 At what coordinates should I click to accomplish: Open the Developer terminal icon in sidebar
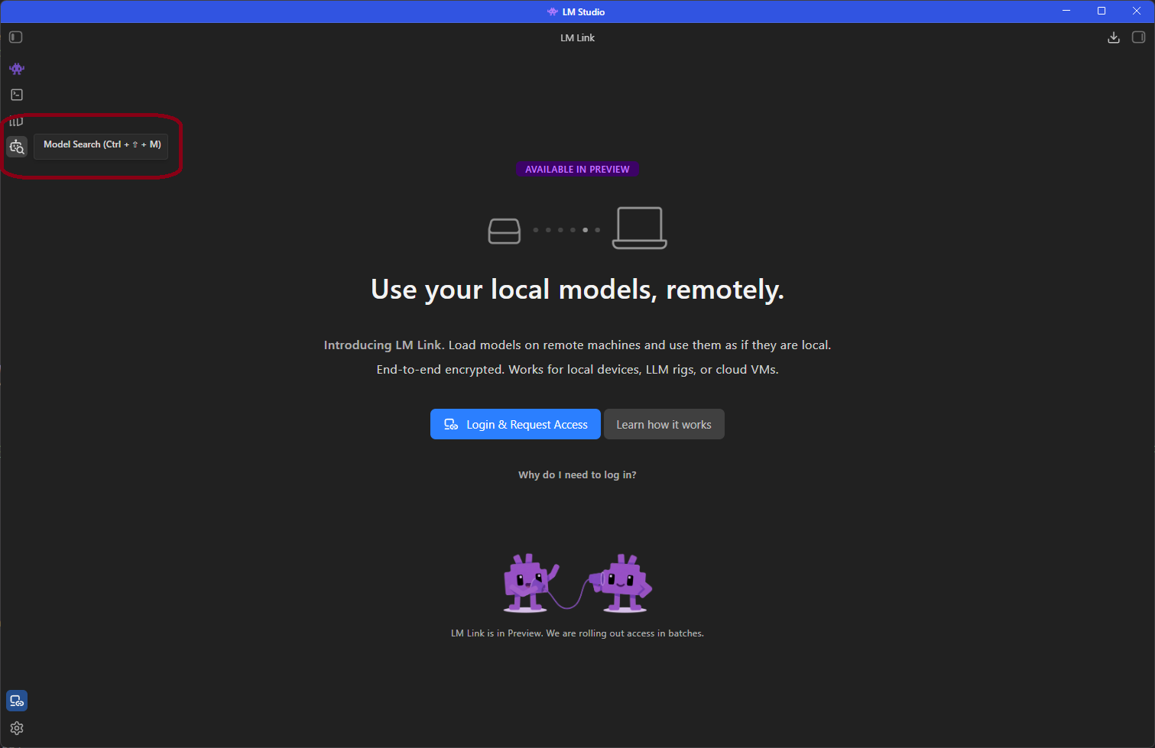click(x=17, y=95)
